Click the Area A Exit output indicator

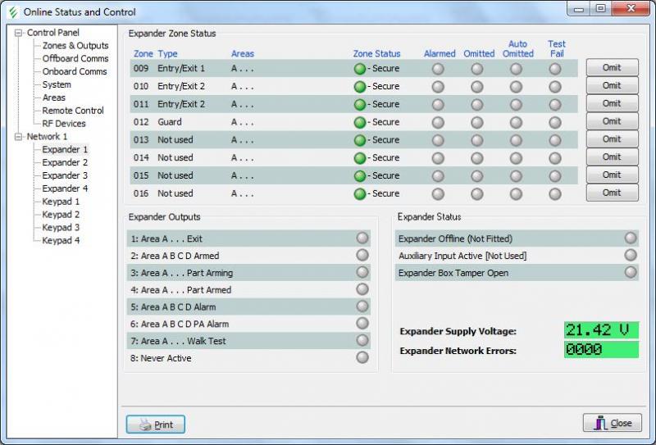point(362,238)
